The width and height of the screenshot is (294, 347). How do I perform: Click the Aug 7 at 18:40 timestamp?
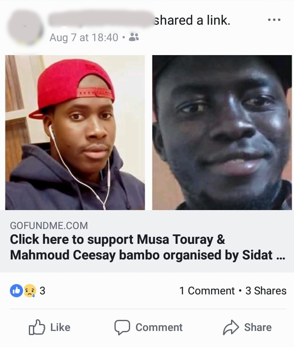point(84,37)
